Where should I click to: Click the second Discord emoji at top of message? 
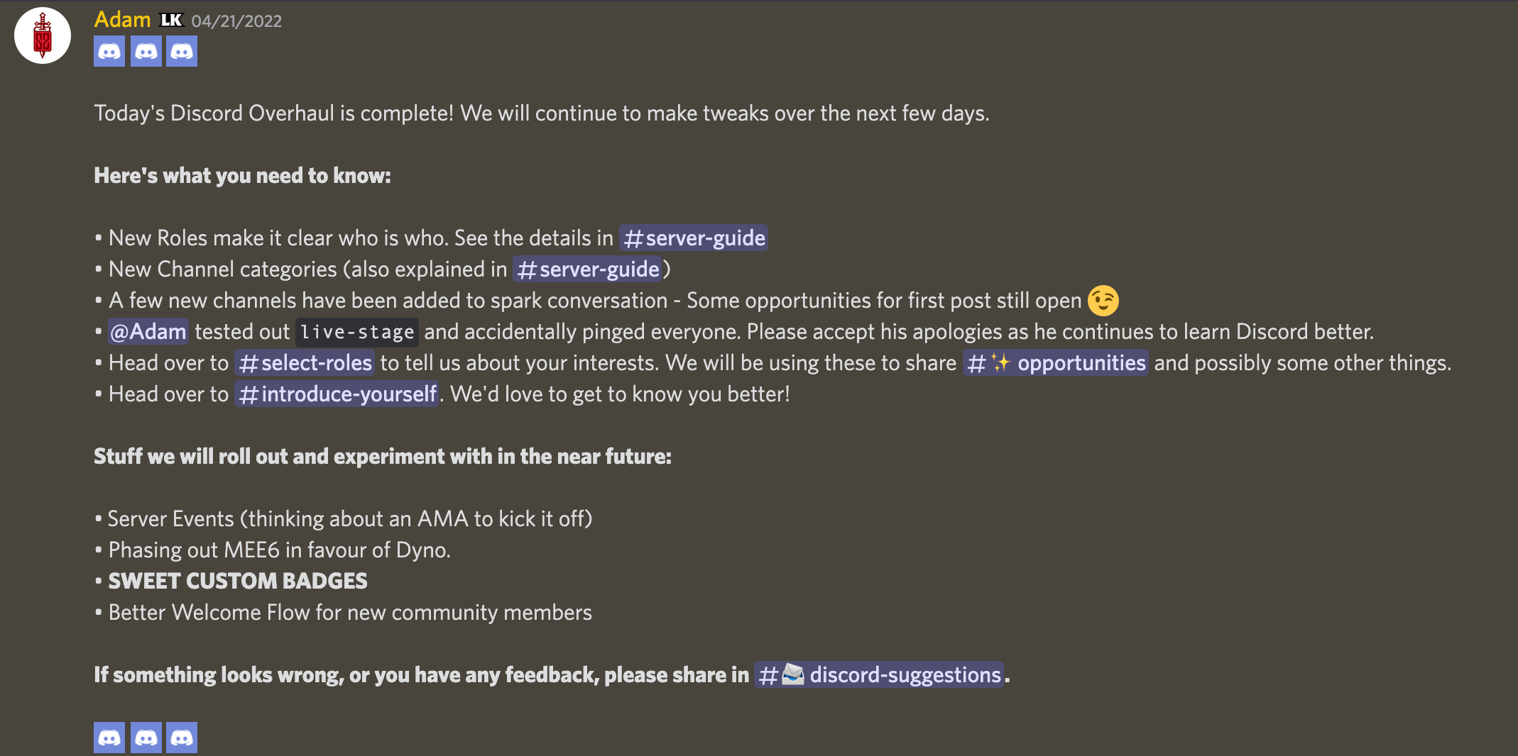click(x=146, y=50)
